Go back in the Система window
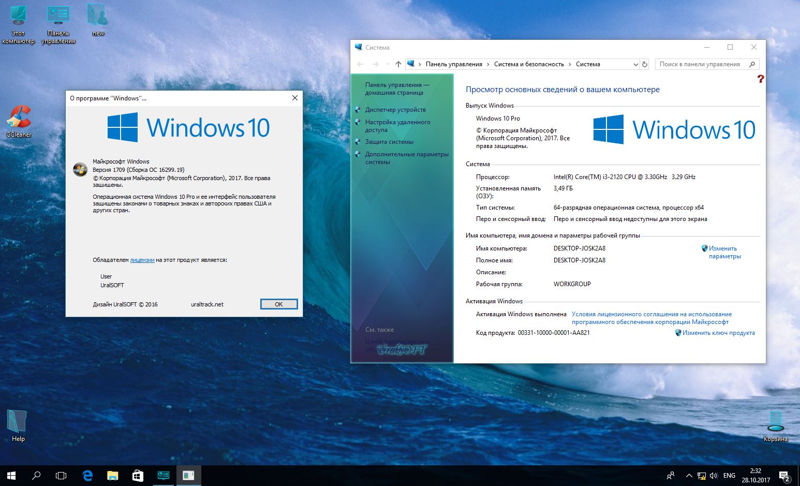Screen dimensions: 800x486 361,64
